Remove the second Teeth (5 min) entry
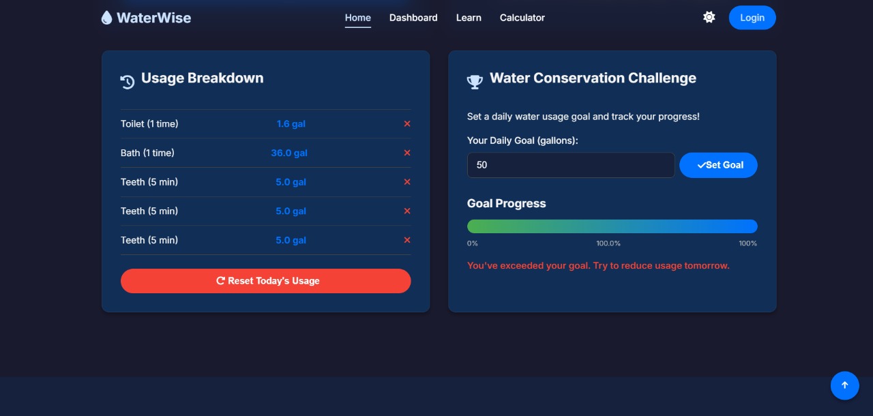873x416 pixels. [407, 211]
